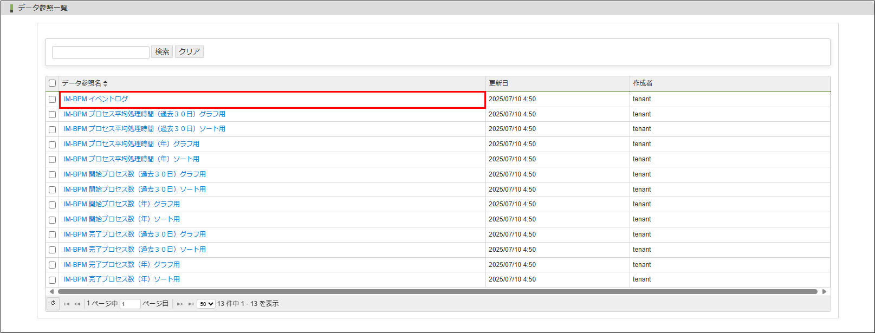Click the クリア button
Viewport: 875px width, 333px height.
pyautogui.click(x=190, y=51)
